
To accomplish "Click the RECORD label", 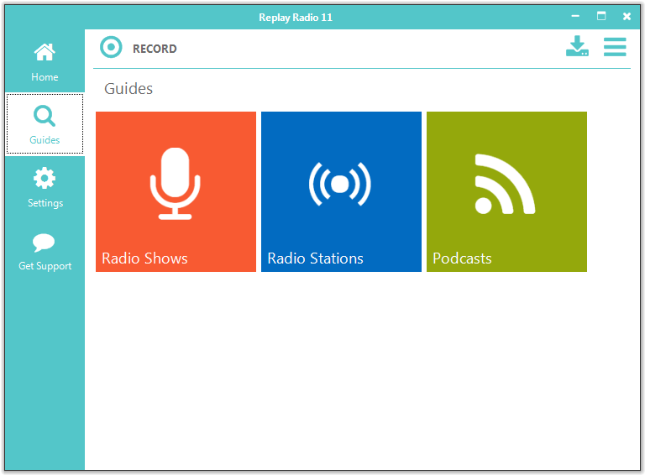I will pyautogui.click(x=155, y=49).
